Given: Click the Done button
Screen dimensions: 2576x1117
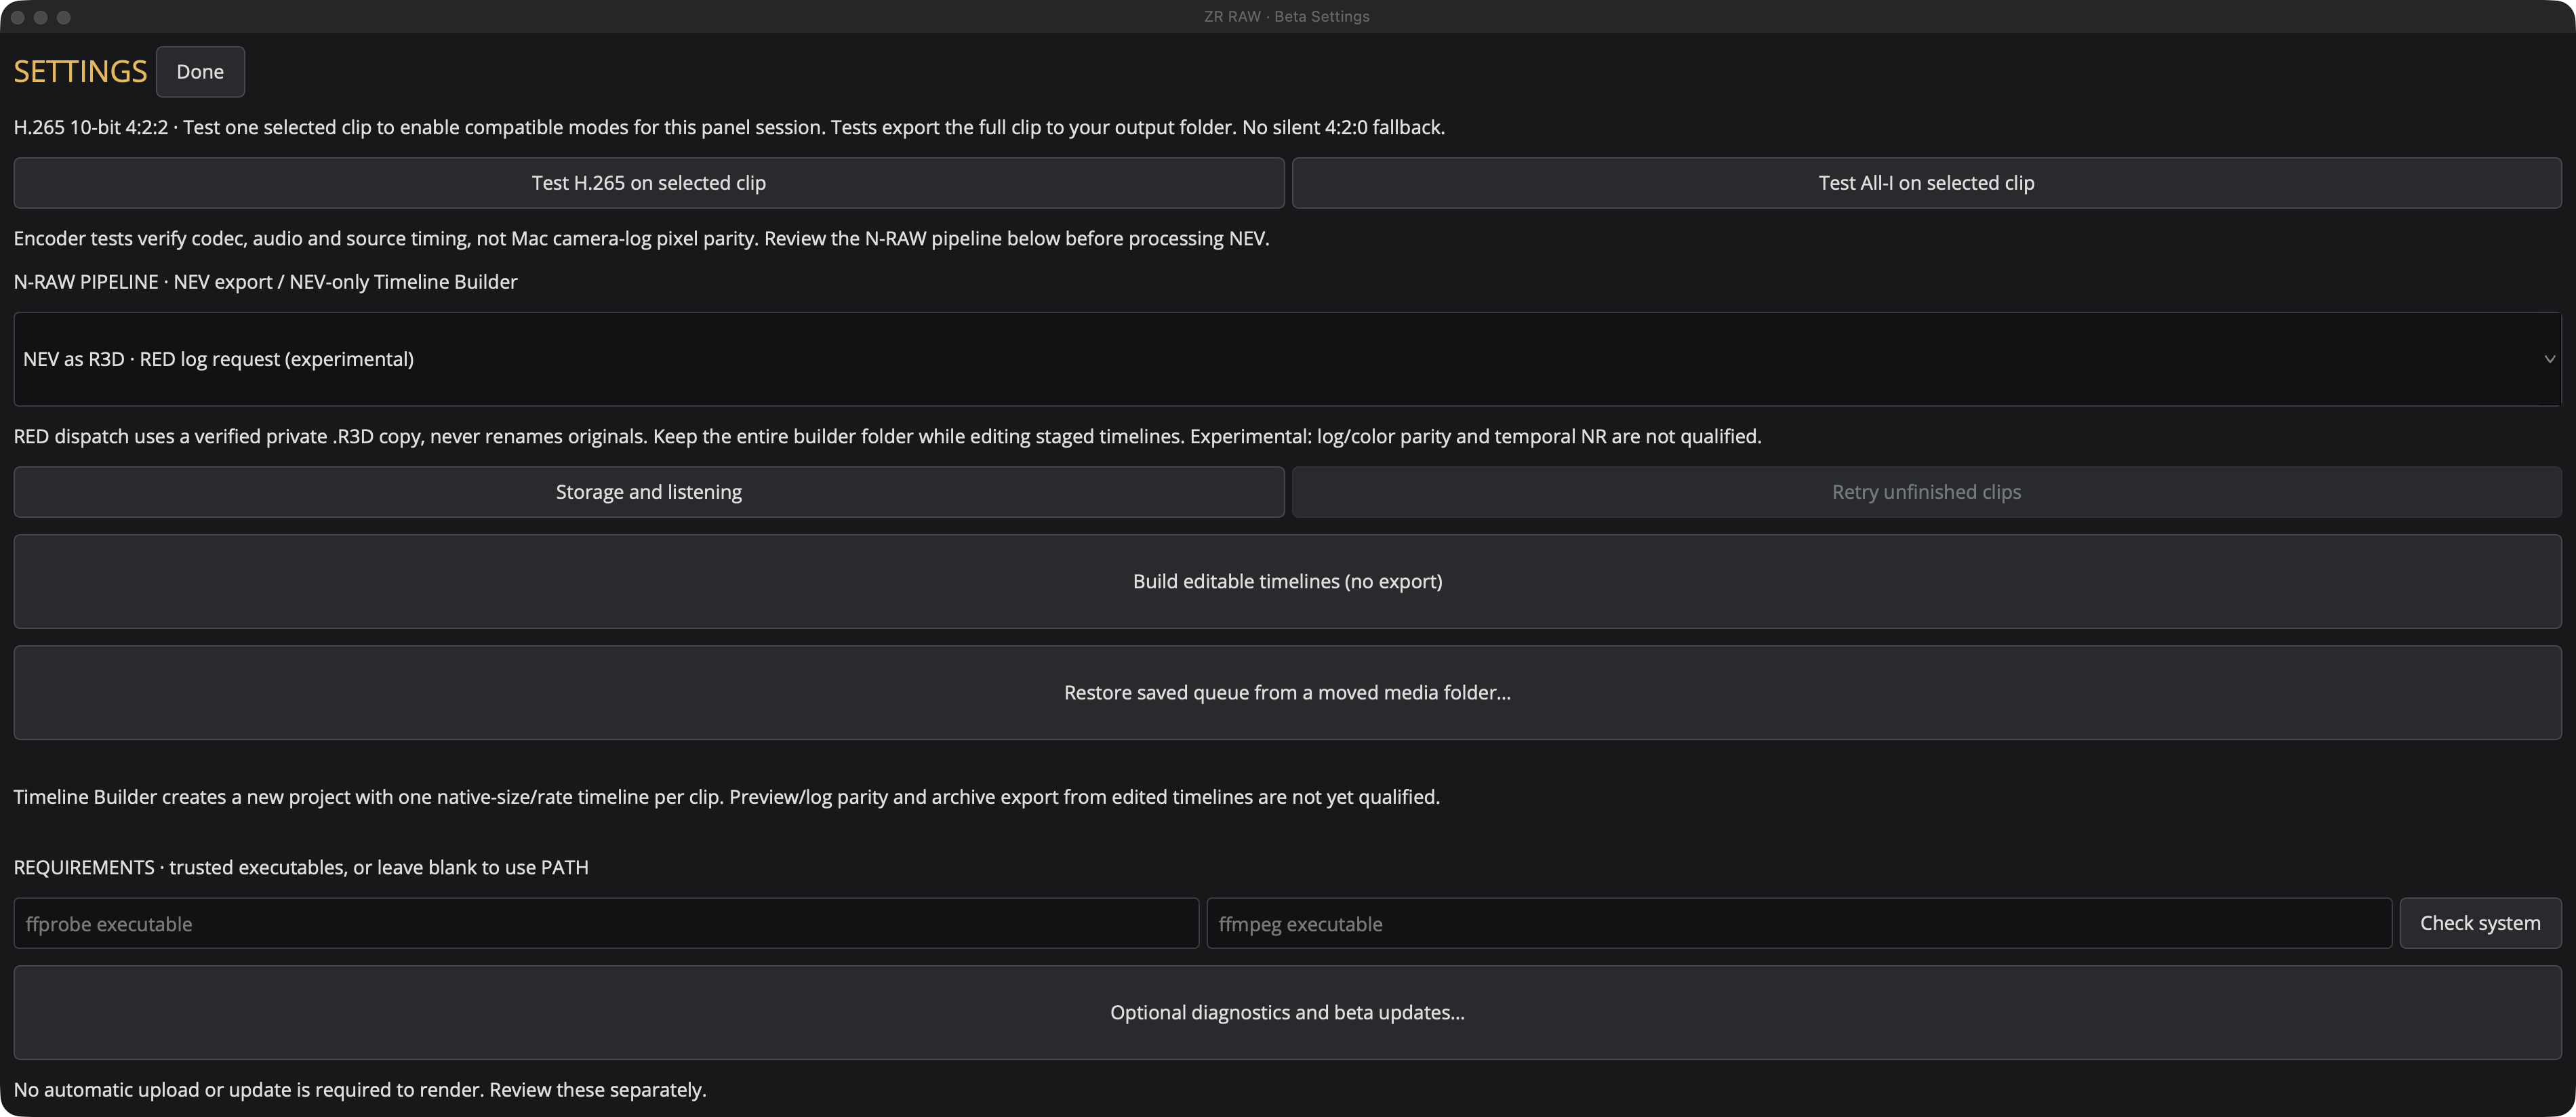Looking at the screenshot, I should (200, 72).
